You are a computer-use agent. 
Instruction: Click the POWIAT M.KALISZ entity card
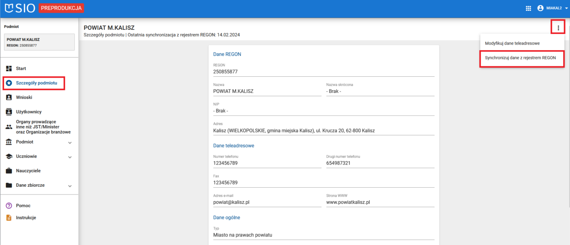click(x=39, y=42)
